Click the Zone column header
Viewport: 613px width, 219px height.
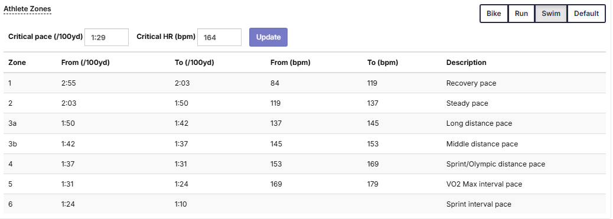click(17, 63)
